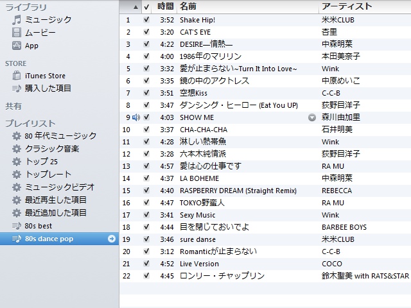Click artist 森川由加里 on track 9
The height and width of the screenshot is (308, 411).
coord(341,117)
